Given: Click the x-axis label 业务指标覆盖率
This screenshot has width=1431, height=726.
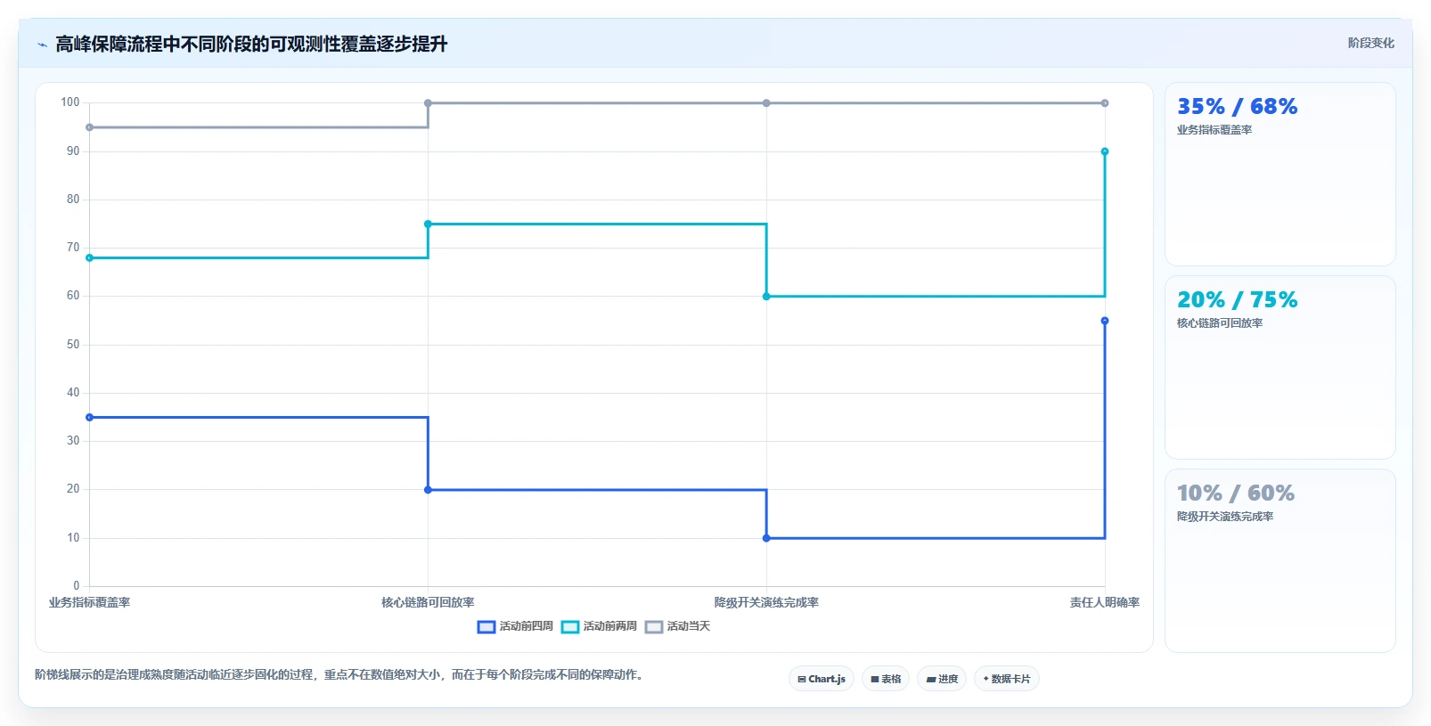Looking at the screenshot, I should pos(89,603).
